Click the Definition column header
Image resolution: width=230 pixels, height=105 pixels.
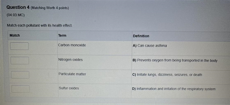[141, 36]
